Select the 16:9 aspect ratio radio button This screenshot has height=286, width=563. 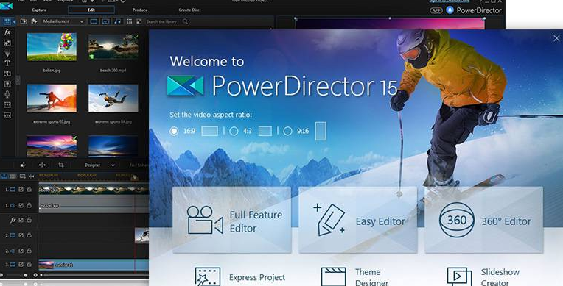pyautogui.click(x=174, y=131)
